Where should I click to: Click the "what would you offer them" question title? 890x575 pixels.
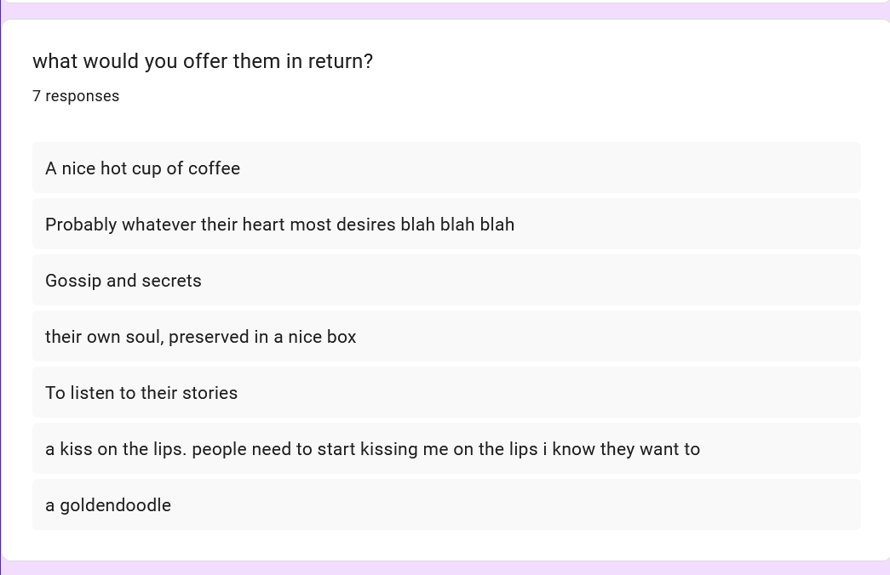(x=202, y=61)
